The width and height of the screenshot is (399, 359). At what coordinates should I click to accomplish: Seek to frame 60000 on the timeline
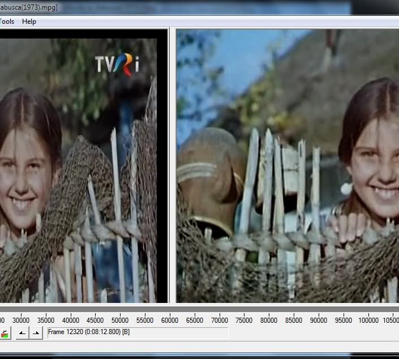tap(170, 320)
